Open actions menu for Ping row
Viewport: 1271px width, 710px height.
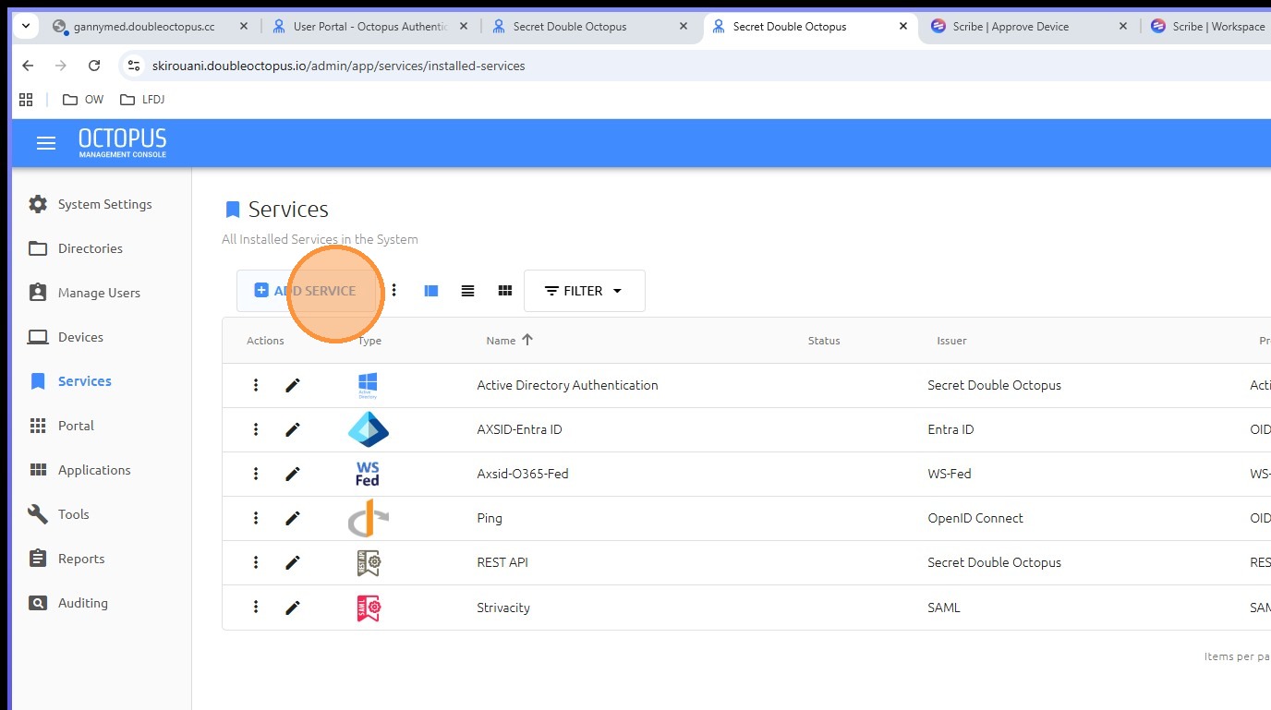click(256, 518)
